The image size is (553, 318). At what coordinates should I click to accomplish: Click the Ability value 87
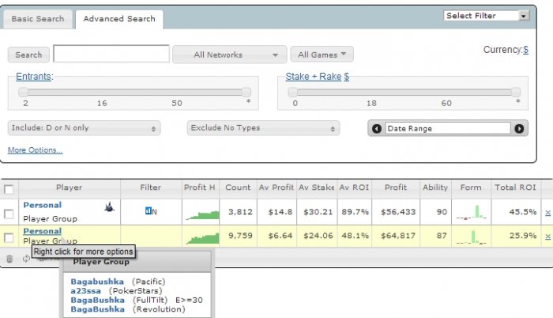[x=442, y=236]
